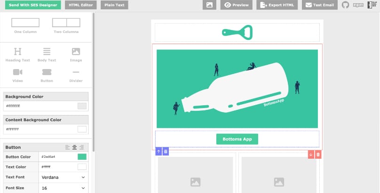This screenshot has width=380, height=193.
Task: Select the Body Text element
Action: click(47, 55)
